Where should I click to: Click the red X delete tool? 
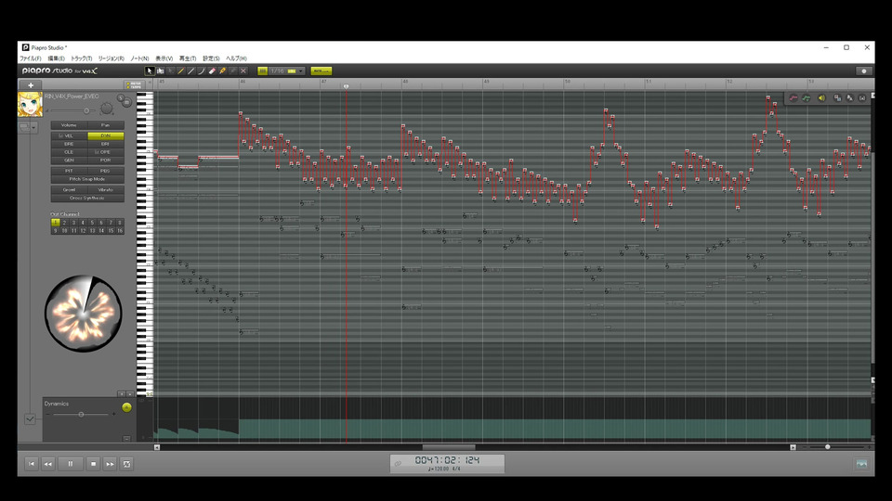click(243, 71)
